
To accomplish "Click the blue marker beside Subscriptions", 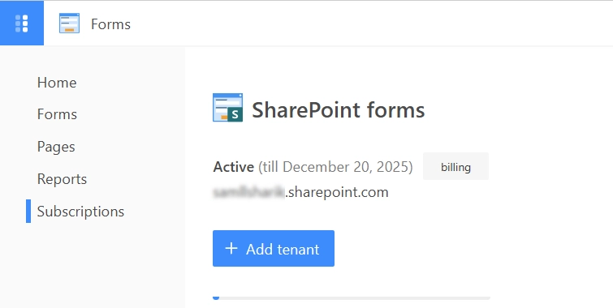I will click(28, 212).
